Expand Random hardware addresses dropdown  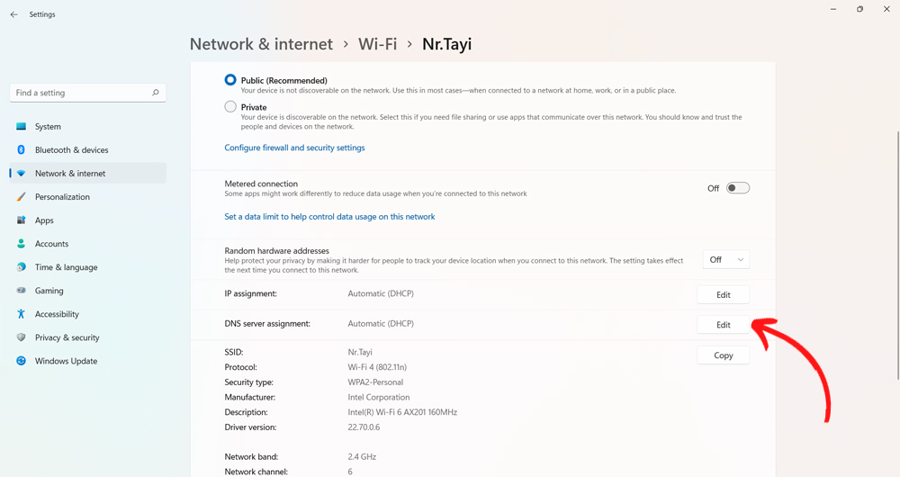click(725, 260)
